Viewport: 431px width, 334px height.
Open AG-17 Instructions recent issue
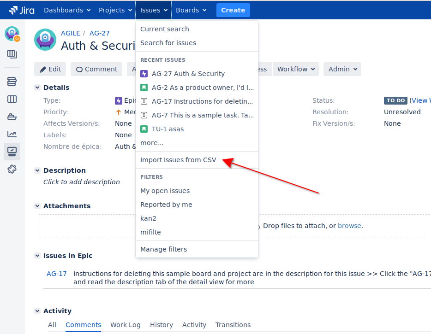[197, 101]
